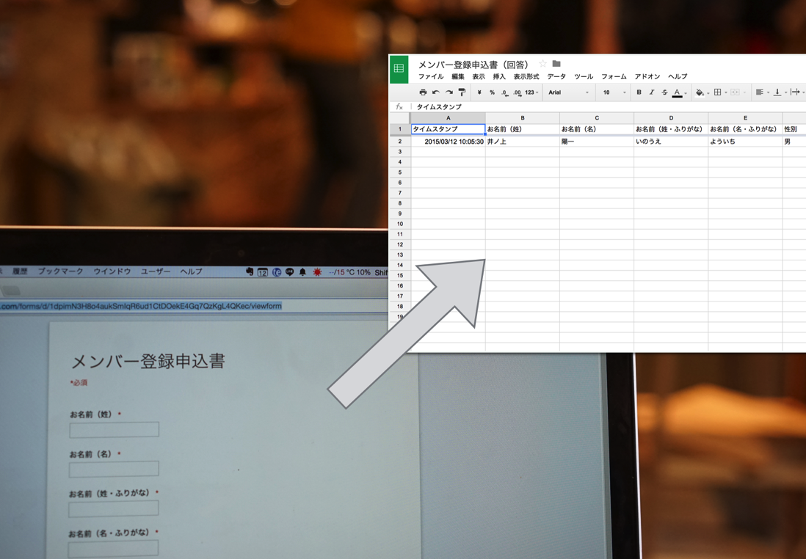
Task: Click the Redo arrow in the toolbar
Action: [x=449, y=92]
